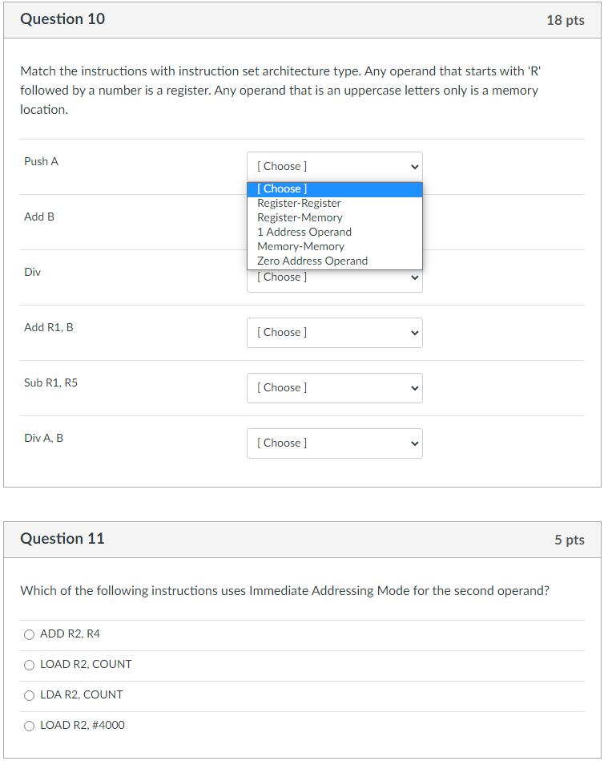Open the dropdown for Sub R1, R5
Screen dimensions: 608x761
click(x=334, y=387)
